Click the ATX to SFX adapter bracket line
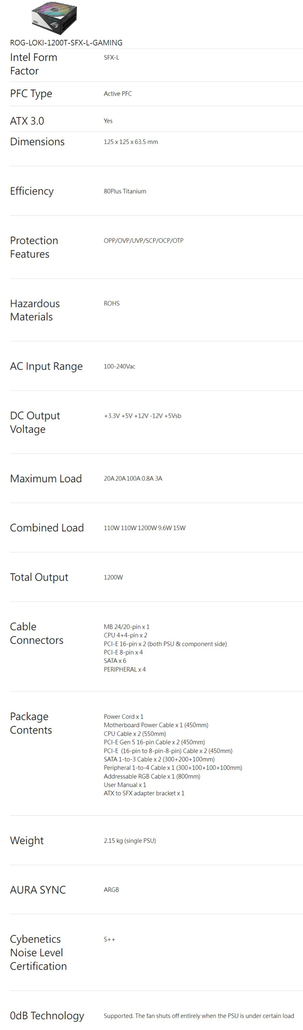 coord(144,793)
